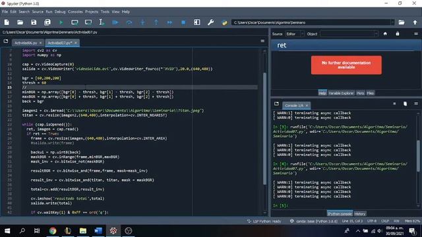Click the Open file folder icon

tap(20, 22)
